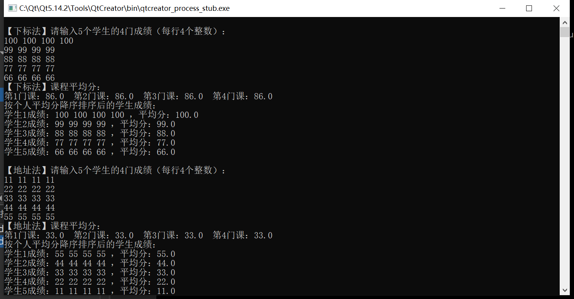The image size is (574, 299).
Task: Click the input line 22 22 22 22
Action: pos(29,189)
